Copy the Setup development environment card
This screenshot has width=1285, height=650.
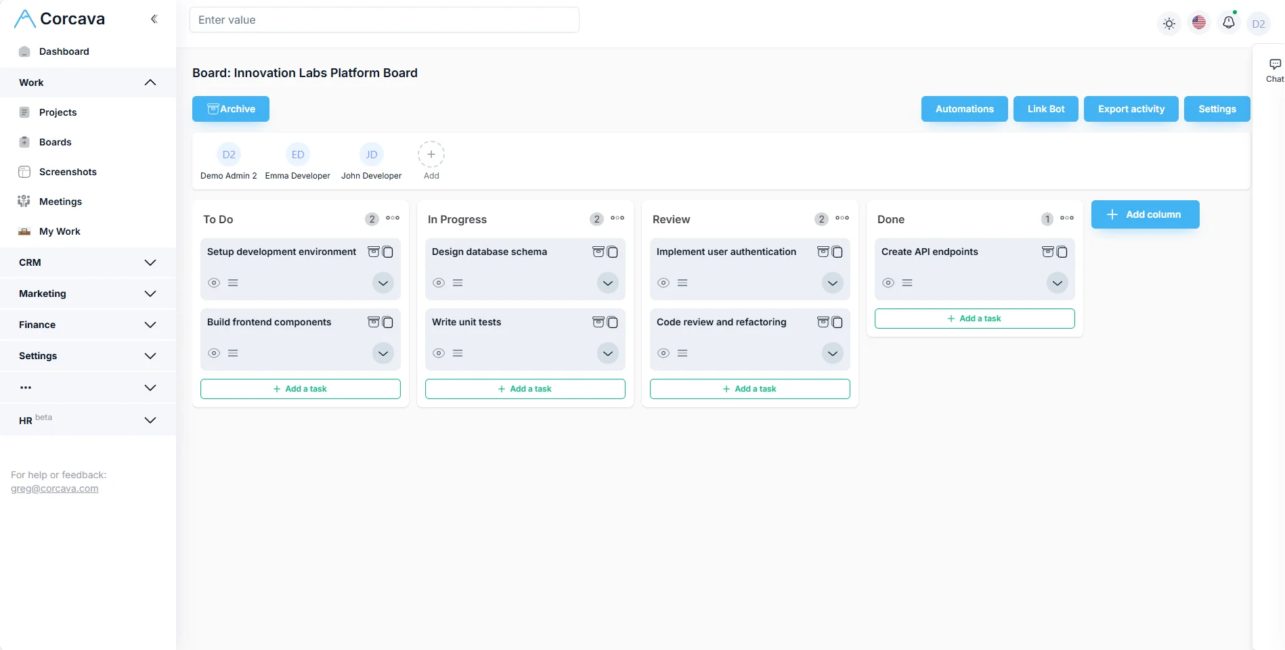(x=387, y=252)
